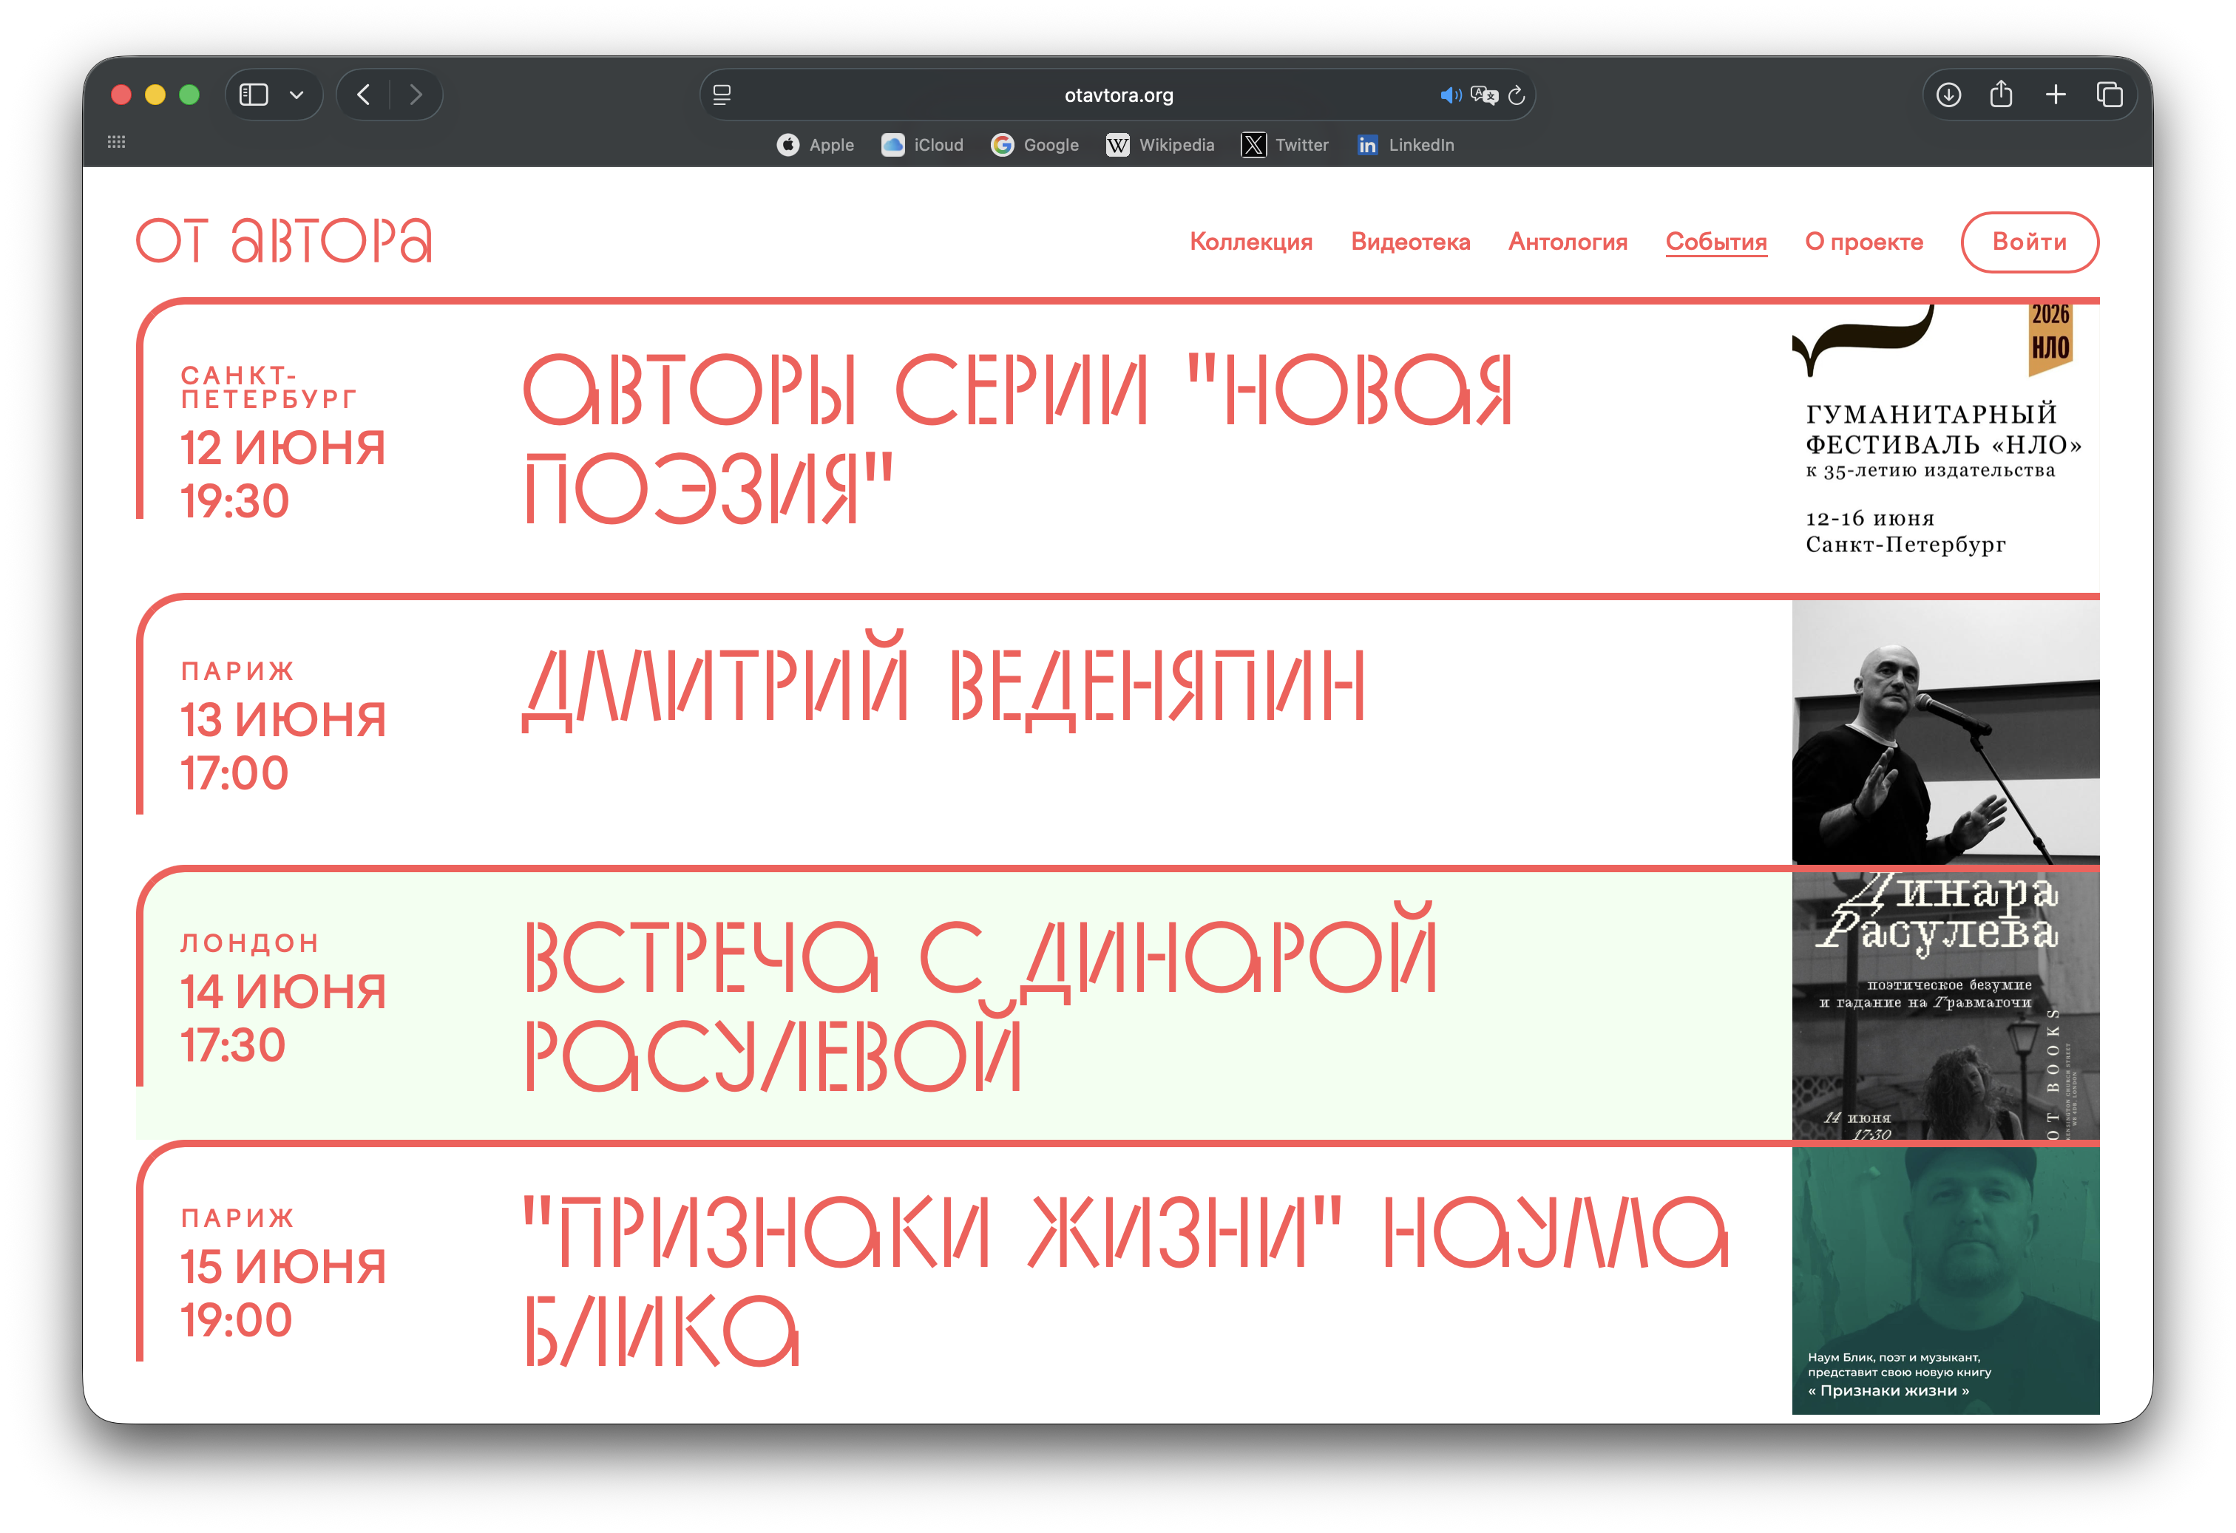2236x1533 pixels.
Task: Open the Коллекция menu item
Action: click(1251, 242)
